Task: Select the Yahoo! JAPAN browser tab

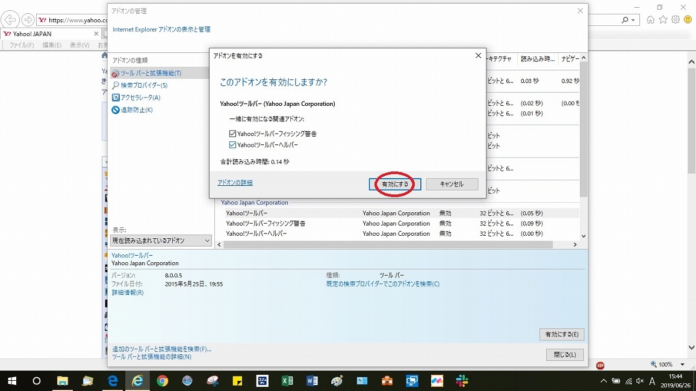Action: click(x=51, y=34)
